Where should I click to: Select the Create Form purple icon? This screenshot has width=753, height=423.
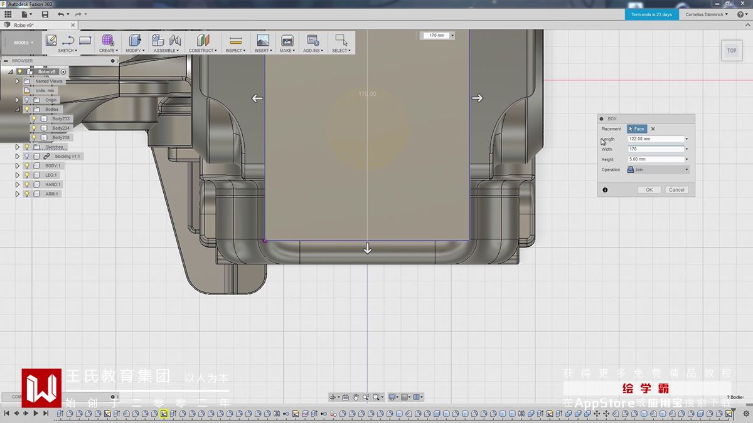(108, 40)
